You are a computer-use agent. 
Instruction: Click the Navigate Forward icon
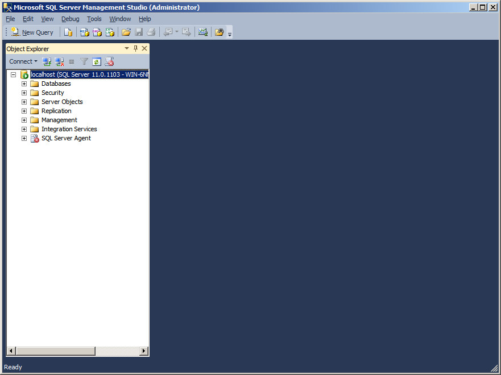point(187,32)
